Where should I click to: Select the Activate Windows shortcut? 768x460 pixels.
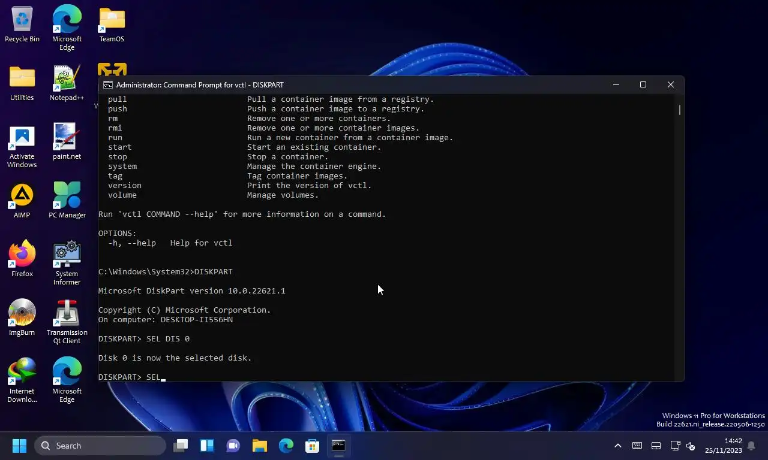tap(22, 146)
